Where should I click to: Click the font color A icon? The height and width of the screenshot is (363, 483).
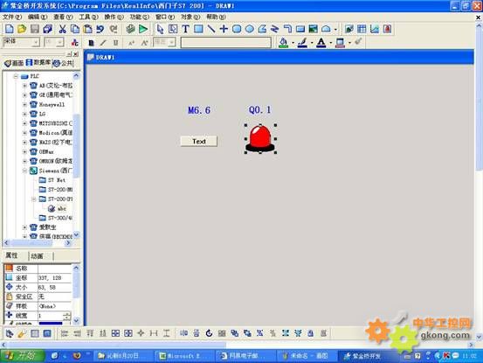pyautogui.click(x=321, y=42)
